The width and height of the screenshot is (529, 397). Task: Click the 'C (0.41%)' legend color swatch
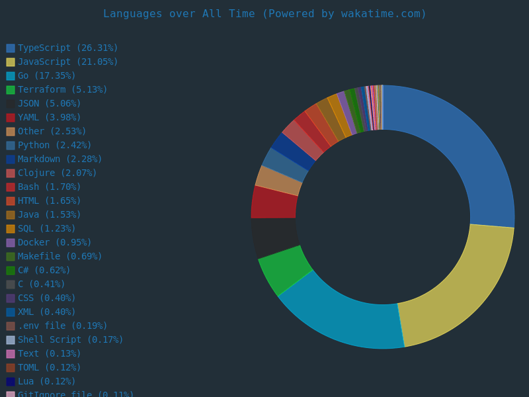point(11,285)
